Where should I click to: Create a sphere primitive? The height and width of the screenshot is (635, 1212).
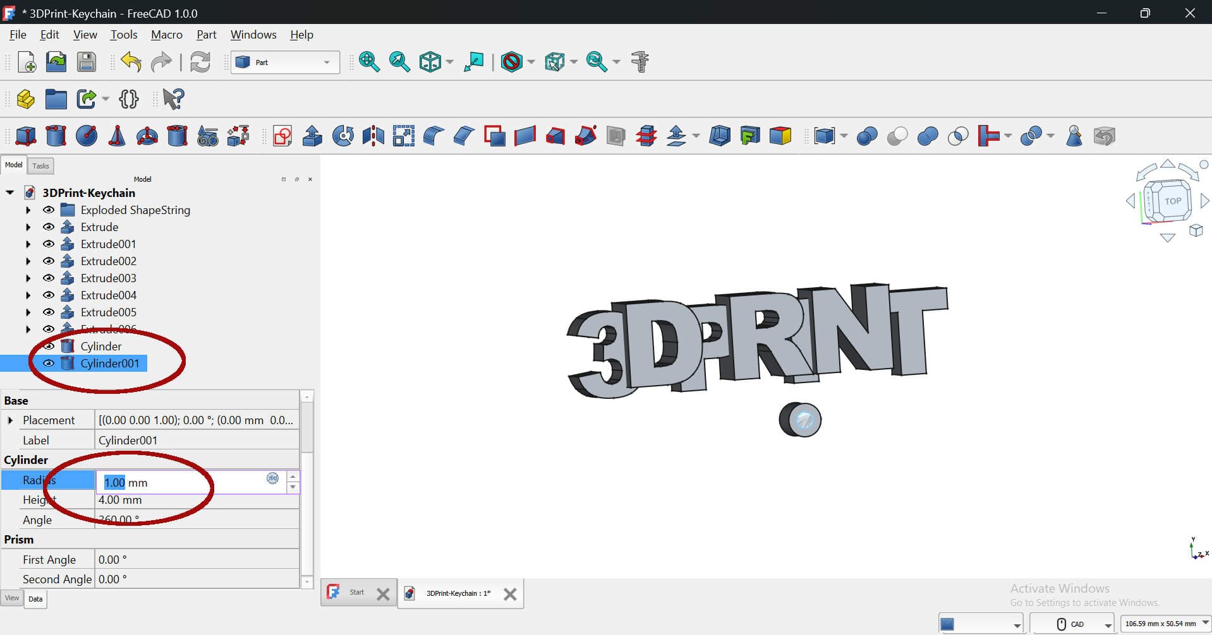(87, 136)
